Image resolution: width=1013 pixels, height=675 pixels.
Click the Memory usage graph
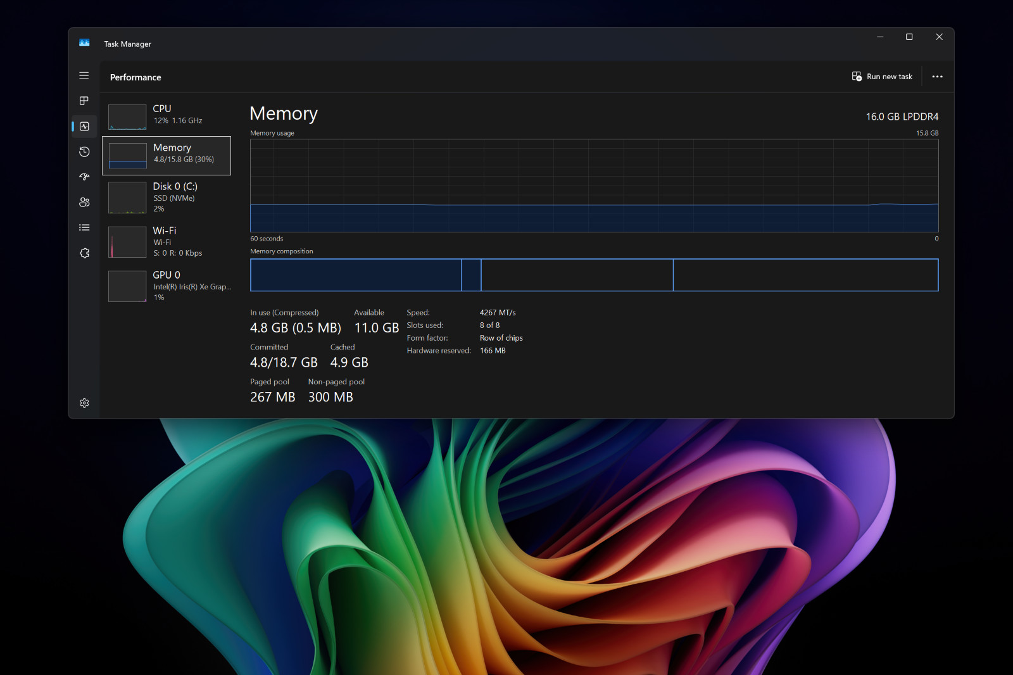click(594, 186)
